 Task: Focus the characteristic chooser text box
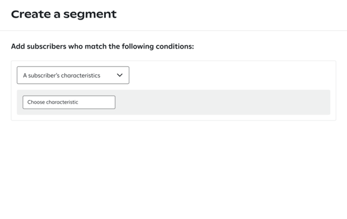pyautogui.click(x=69, y=102)
